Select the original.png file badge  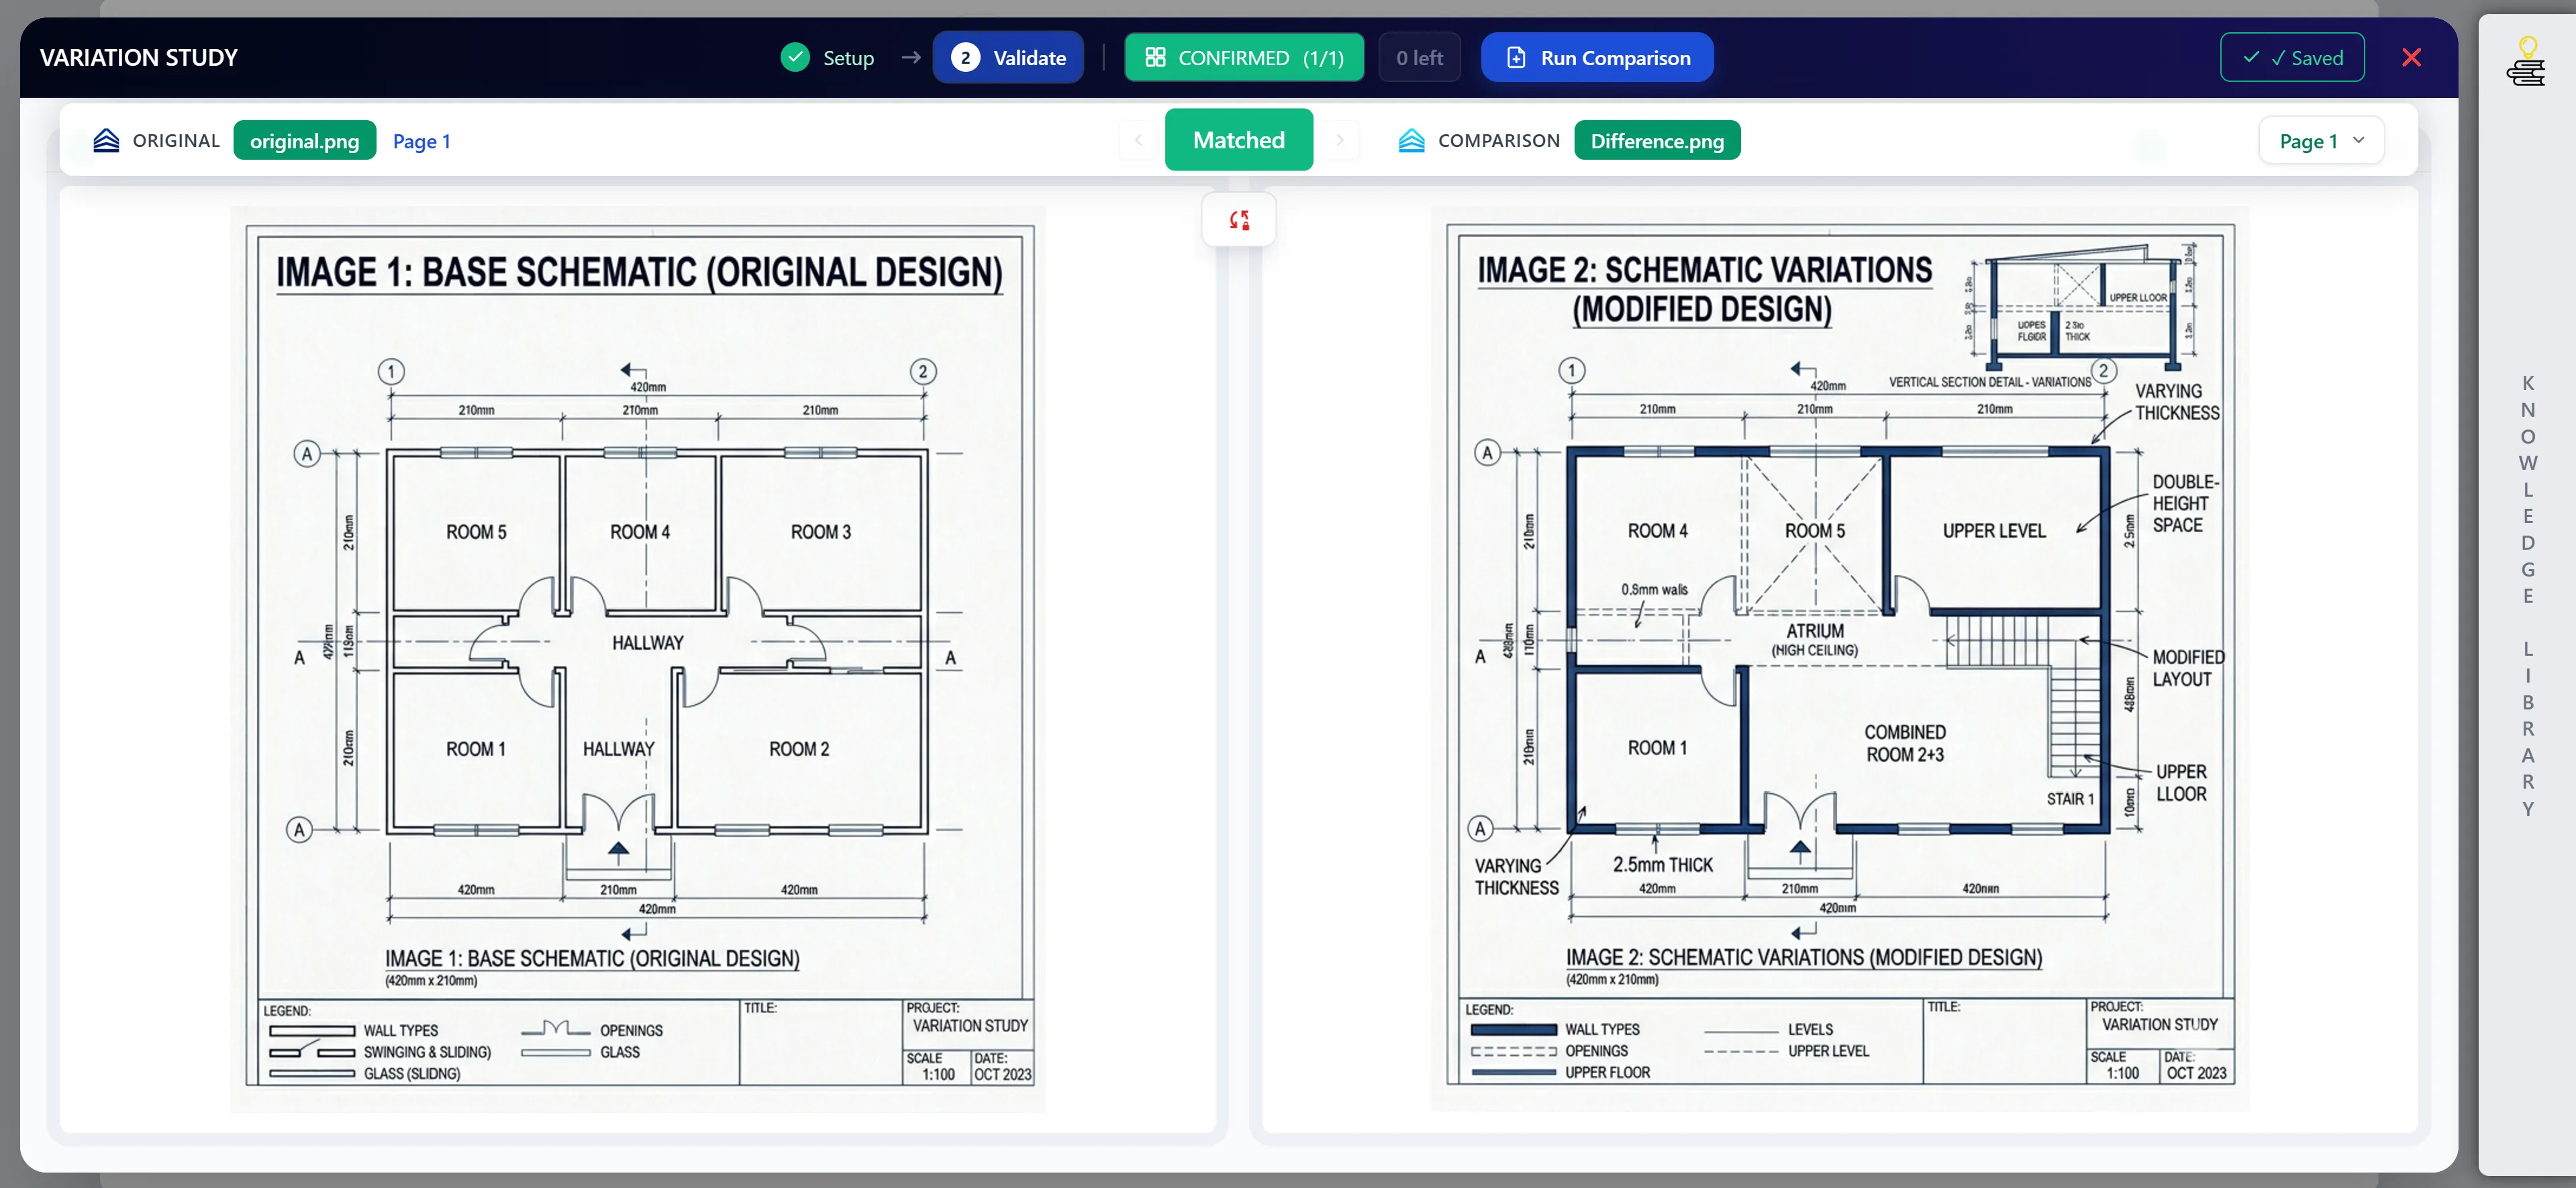(305, 141)
